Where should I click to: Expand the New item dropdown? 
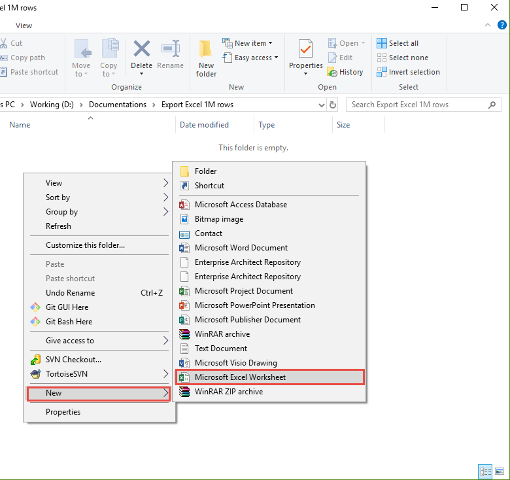249,43
